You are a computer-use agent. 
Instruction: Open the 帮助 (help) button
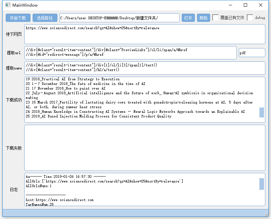tap(203, 18)
